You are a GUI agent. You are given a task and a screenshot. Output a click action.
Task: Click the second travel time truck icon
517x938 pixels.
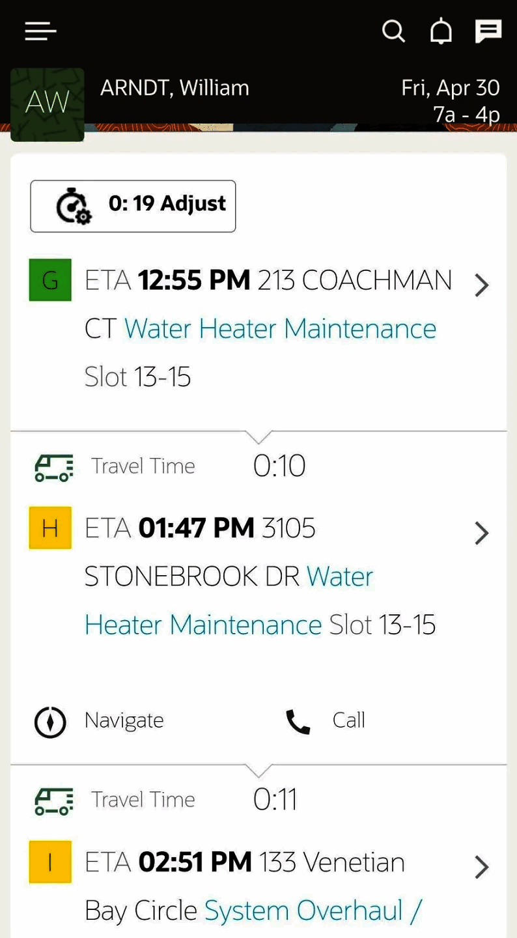(x=53, y=801)
